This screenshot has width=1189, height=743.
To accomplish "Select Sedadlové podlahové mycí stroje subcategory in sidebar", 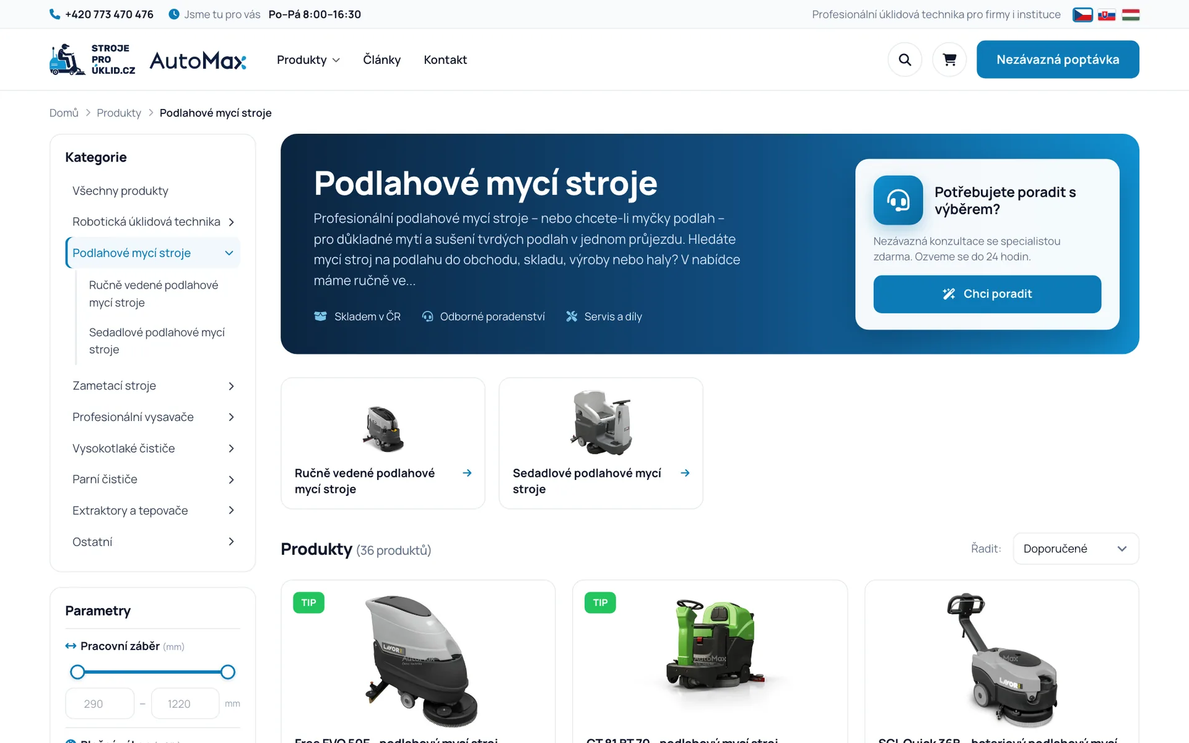I will (x=157, y=341).
